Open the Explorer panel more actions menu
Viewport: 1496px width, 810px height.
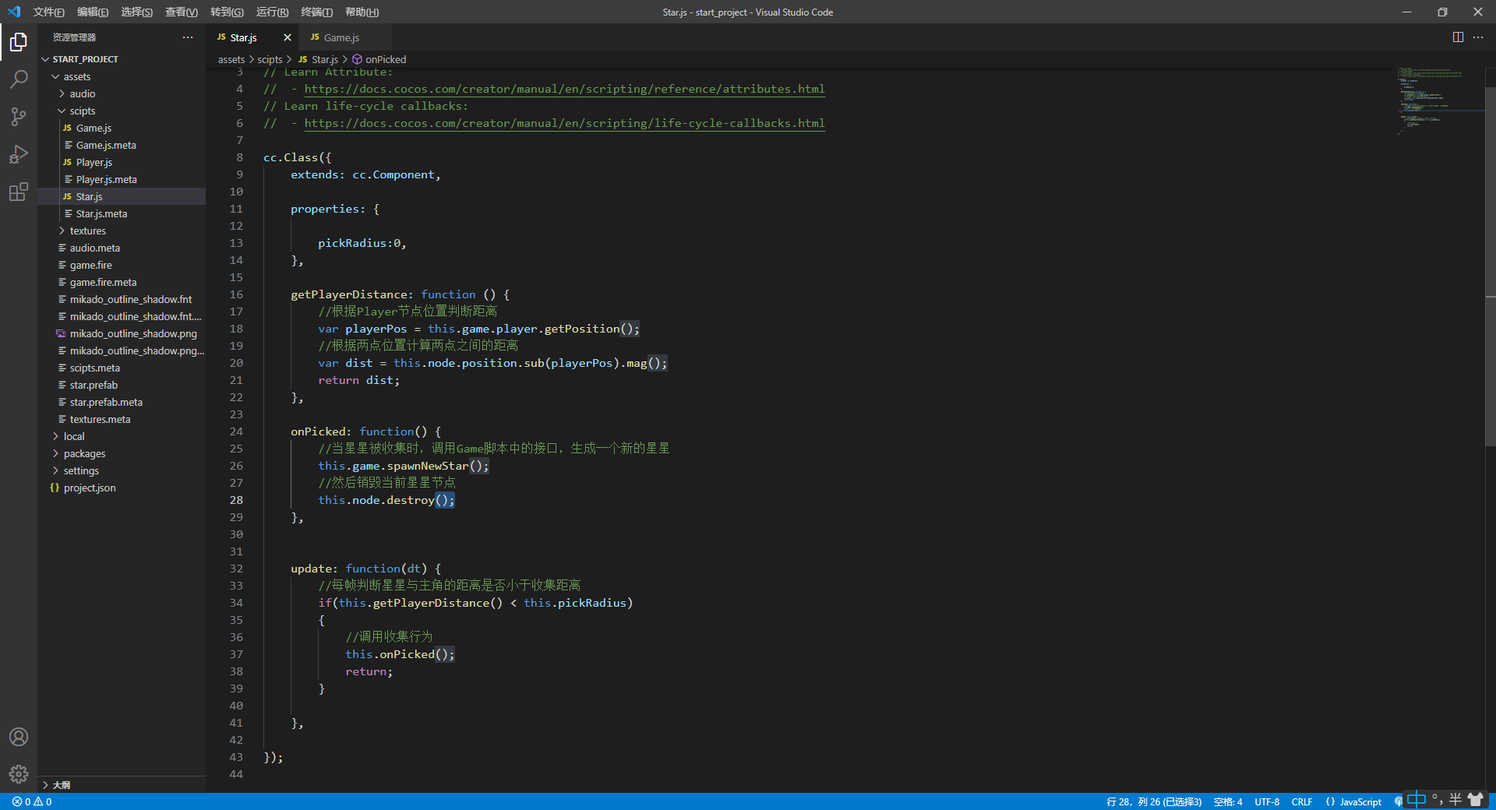(x=188, y=37)
